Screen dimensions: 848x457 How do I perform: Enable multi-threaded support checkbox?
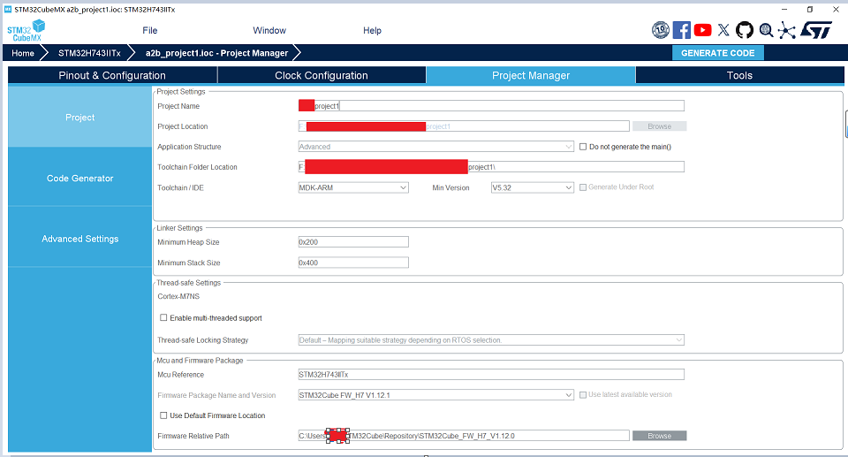pyautogui.click(x=163, y=318)
